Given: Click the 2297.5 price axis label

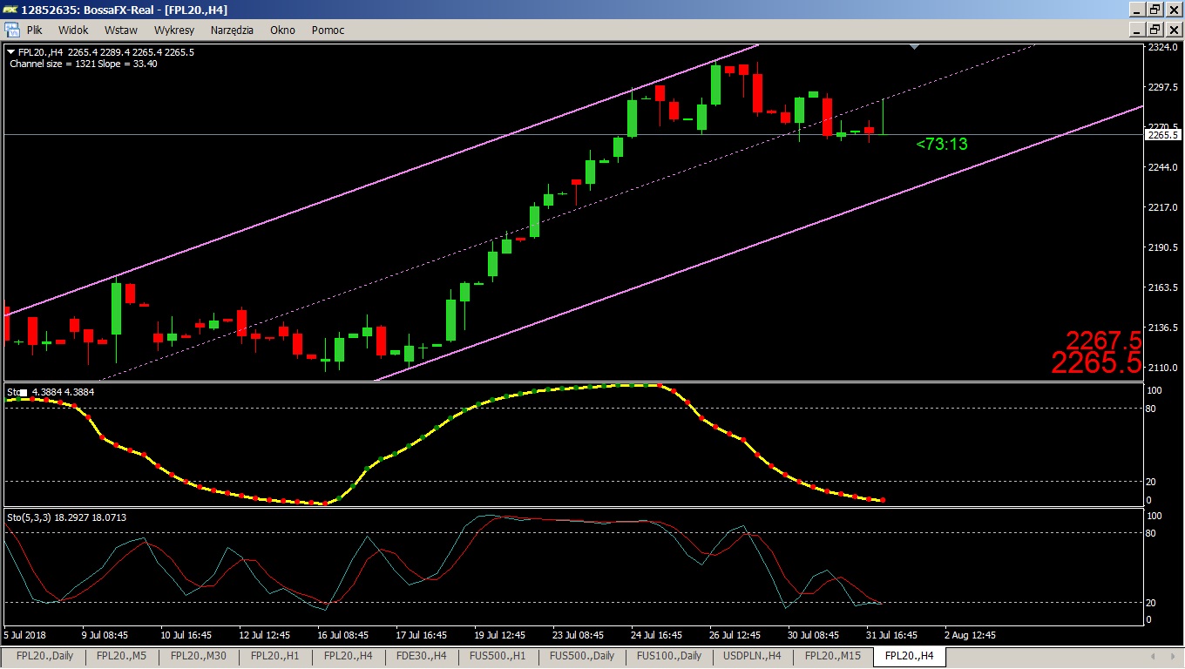Looking at the screenshot, I should click(1164, 87).
